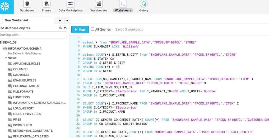Click the view icon beside REPLICATION_DATABASES
This screenshot has width=269, height=138.
pos(10,136)
